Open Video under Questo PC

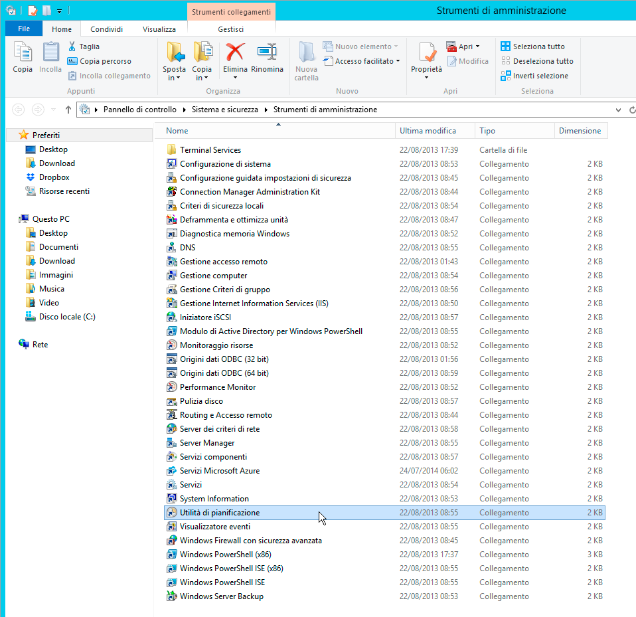[48, 303]
